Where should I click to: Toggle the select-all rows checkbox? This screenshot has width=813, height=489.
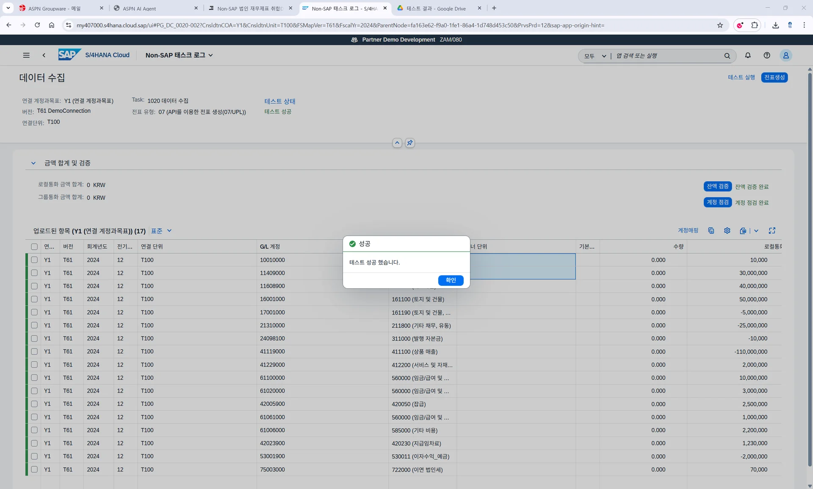(34, 247)
